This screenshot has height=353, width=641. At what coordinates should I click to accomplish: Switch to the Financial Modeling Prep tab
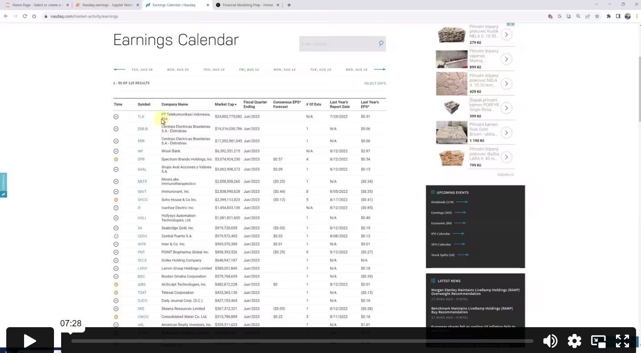[247, 5]
